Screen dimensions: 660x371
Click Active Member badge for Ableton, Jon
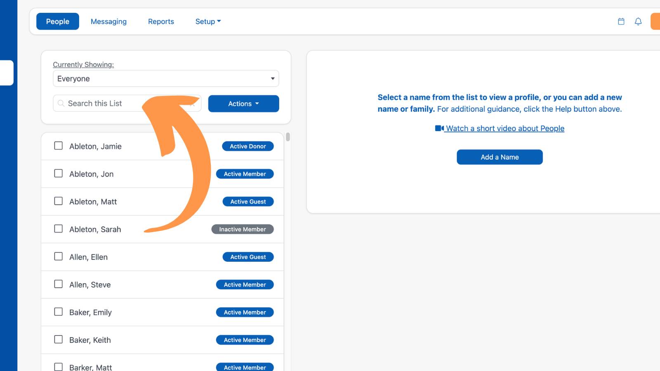pyautogui.click(x=245, y=174)
